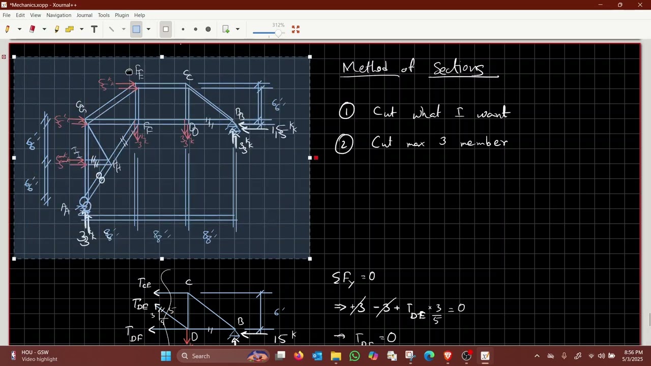Screen dimensions: 651x366
Task: Open Firefox from the taskbar
Action: pyautogui.click(x=299, y=356)
